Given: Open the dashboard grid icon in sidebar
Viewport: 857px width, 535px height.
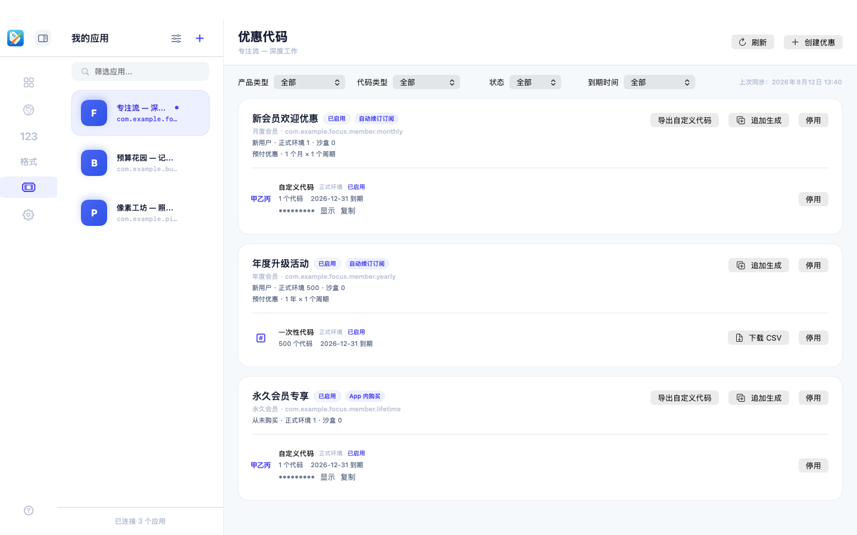Looking at the screenshot, I should (x=29, y=82).
